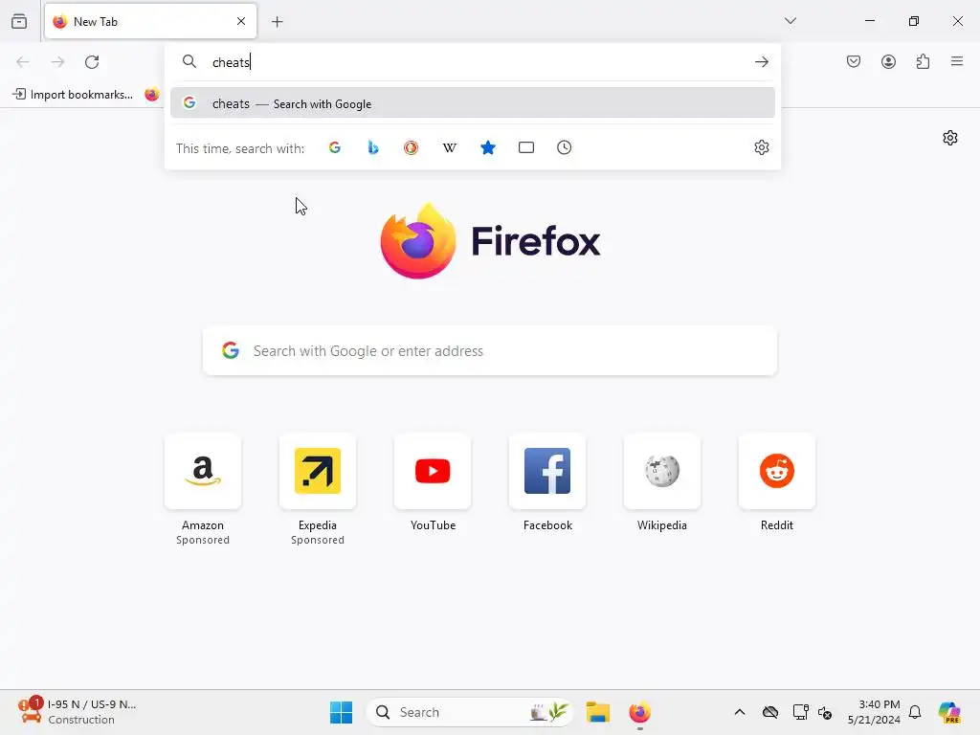The width and height of the screenshot is (980, 735).
Task: Personalize new tab with gear icon
Action: pos(950,138)
